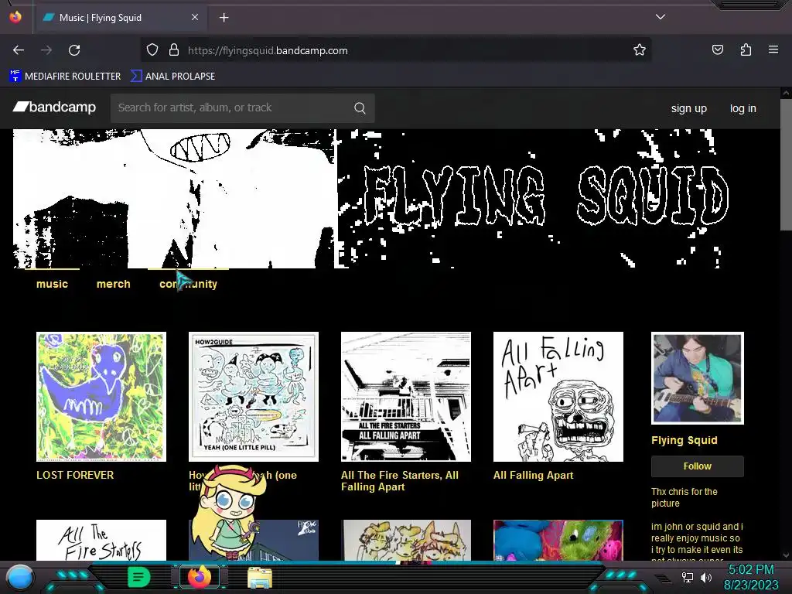
Task: Click the Flying Squid artist name
Action: point(684,440)
